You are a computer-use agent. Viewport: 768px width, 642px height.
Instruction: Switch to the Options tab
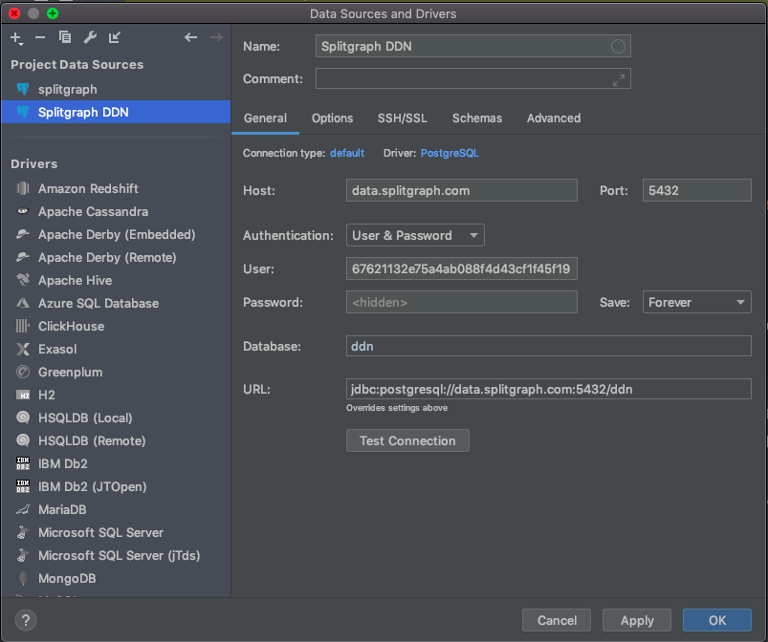332,118
